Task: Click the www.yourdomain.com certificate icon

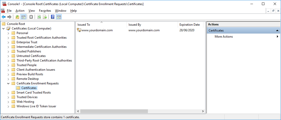Action: click(x=79, y=30)
